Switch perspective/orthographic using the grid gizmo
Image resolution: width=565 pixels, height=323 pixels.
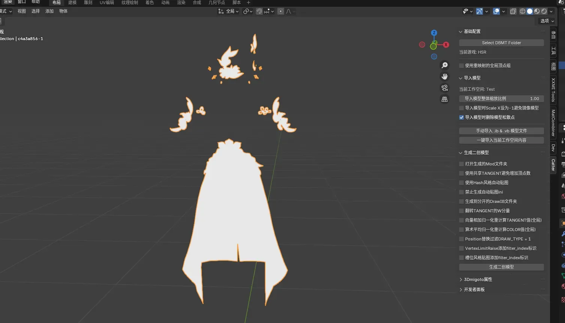[445, 99]
